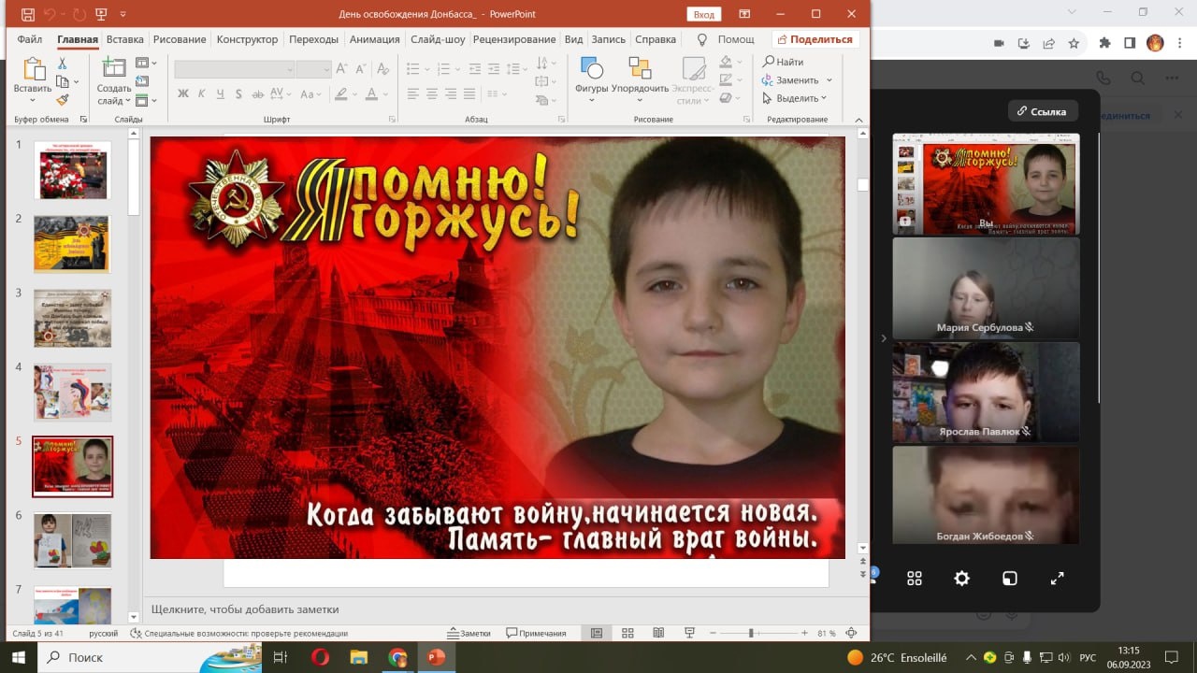Toggle text shadow S formatting
The image size is (1197, 673).
click(x=239, y=93)
